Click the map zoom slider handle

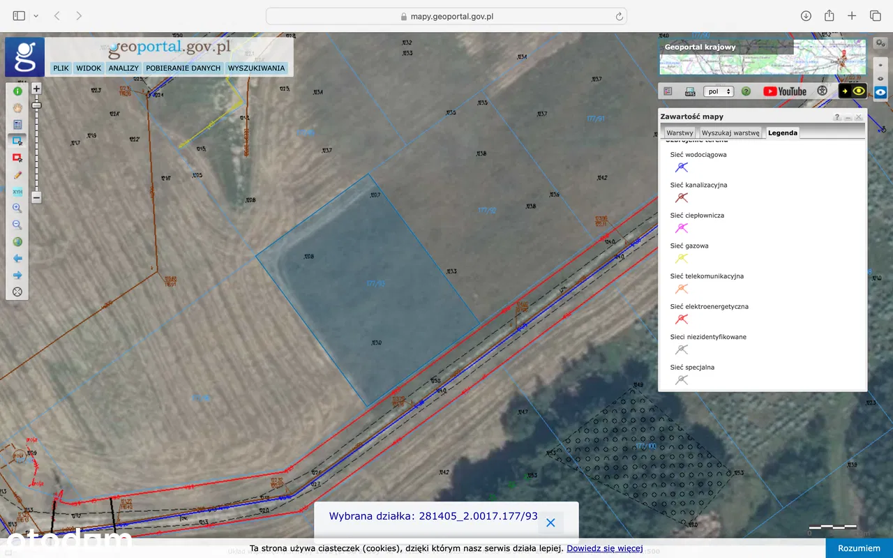37,105
